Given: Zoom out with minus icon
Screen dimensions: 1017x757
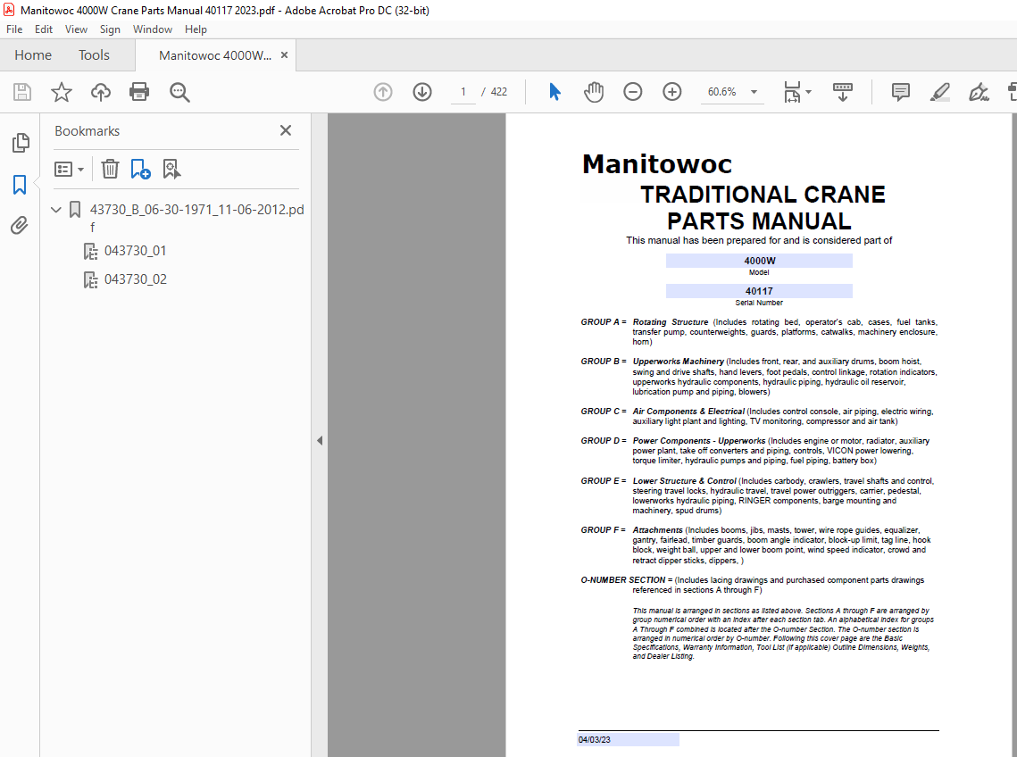Looking at the screenshot, I should tap(632, 92).
